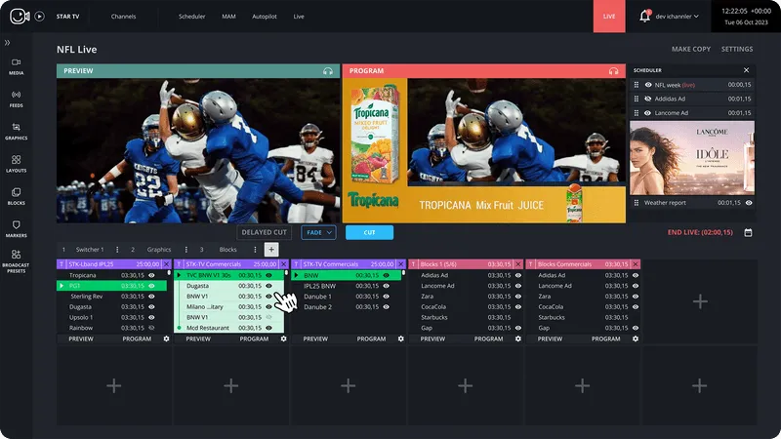Click drag handle of NFL week scheduler row
This screenshot has width=781, height=439.
[x=637, y=85]
